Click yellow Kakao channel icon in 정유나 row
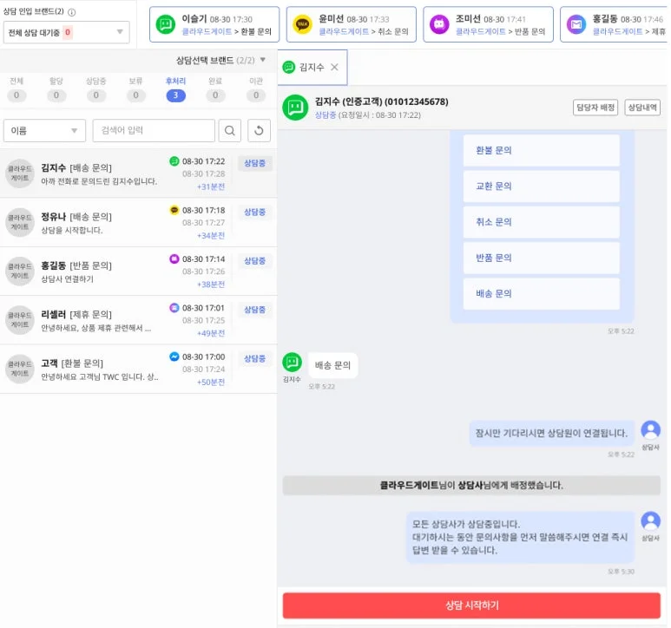The height and width of the screenshot is (628, 671). (174, 210)
